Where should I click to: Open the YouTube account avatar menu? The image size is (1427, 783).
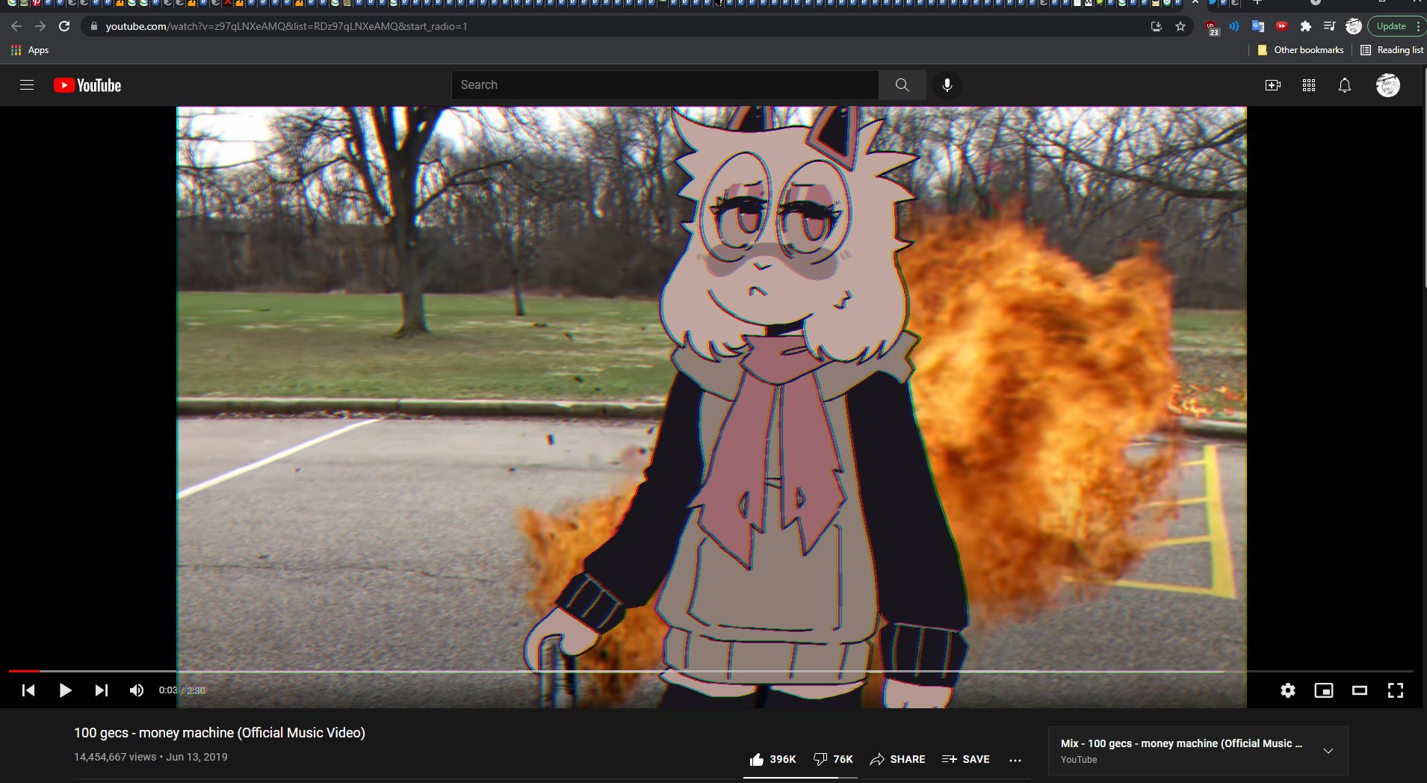(1387, 85)
